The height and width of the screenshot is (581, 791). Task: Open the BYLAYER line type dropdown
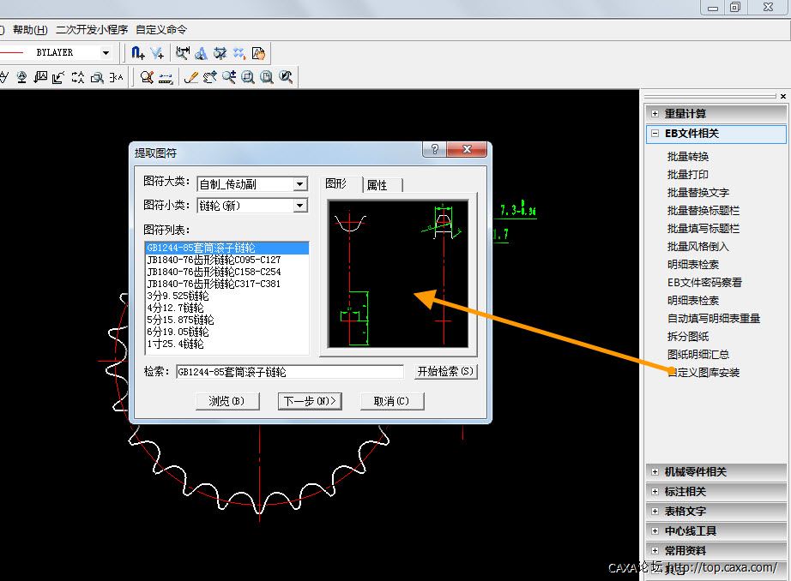pyautogui.click(x=106, y=53)
